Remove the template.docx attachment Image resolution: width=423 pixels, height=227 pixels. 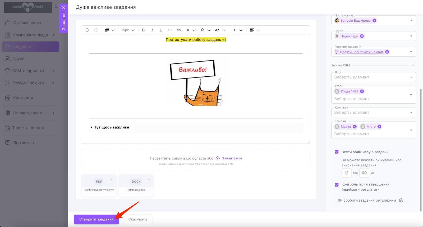pos(149,179)
